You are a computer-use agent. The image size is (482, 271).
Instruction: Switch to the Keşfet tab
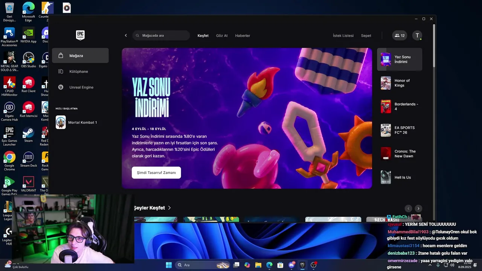point(203,36)
